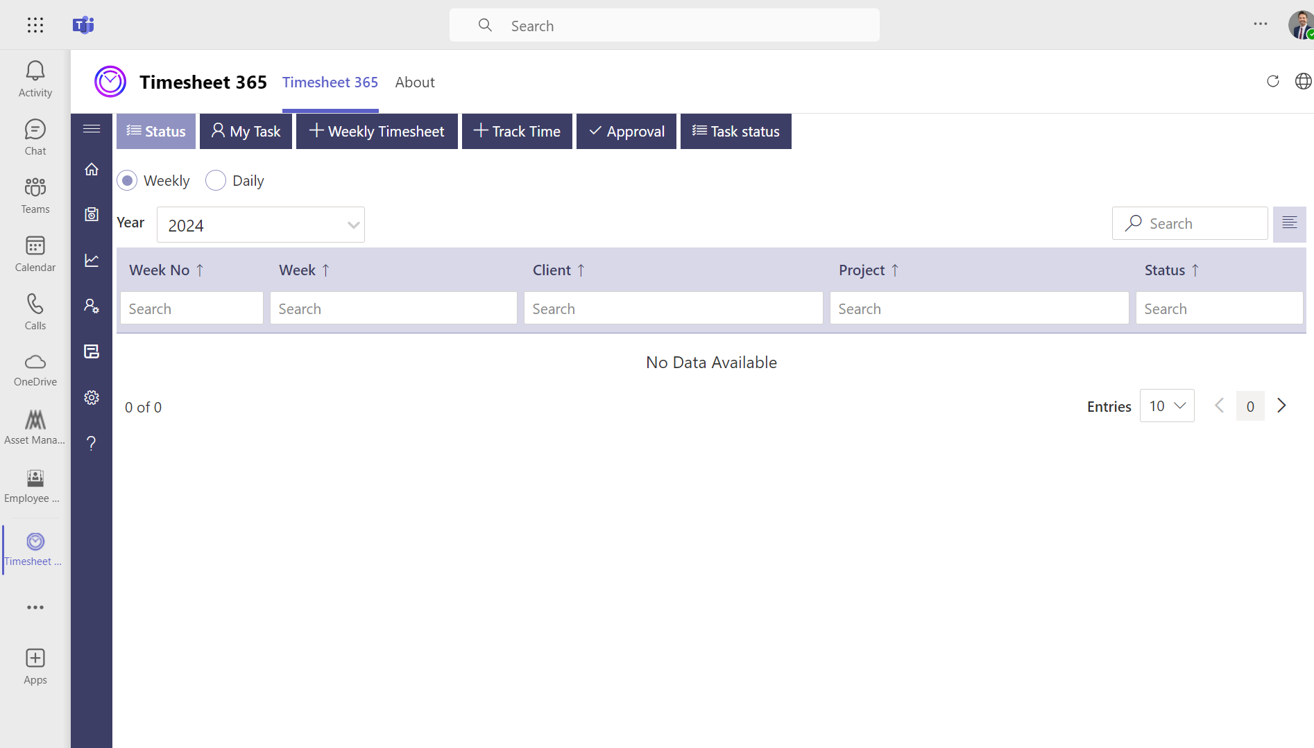Go to Teams in the sidebar
Viewport: 1314px width, 748px height.
pyautogui.click(x=35, y=195)
